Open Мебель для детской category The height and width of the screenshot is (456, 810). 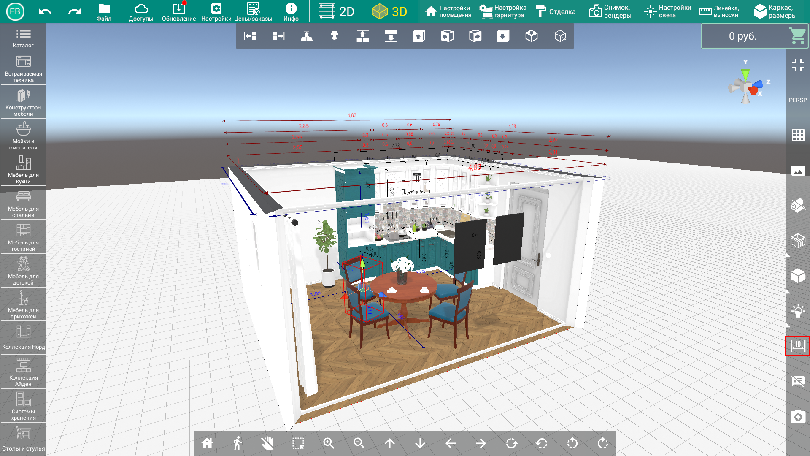(x=23, y=271)
